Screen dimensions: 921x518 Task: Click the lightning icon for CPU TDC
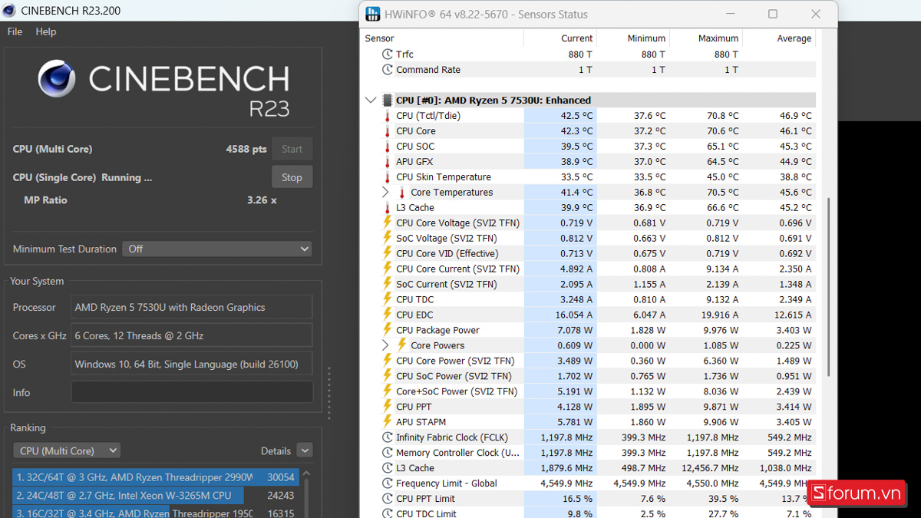click(x=387, y=299)
